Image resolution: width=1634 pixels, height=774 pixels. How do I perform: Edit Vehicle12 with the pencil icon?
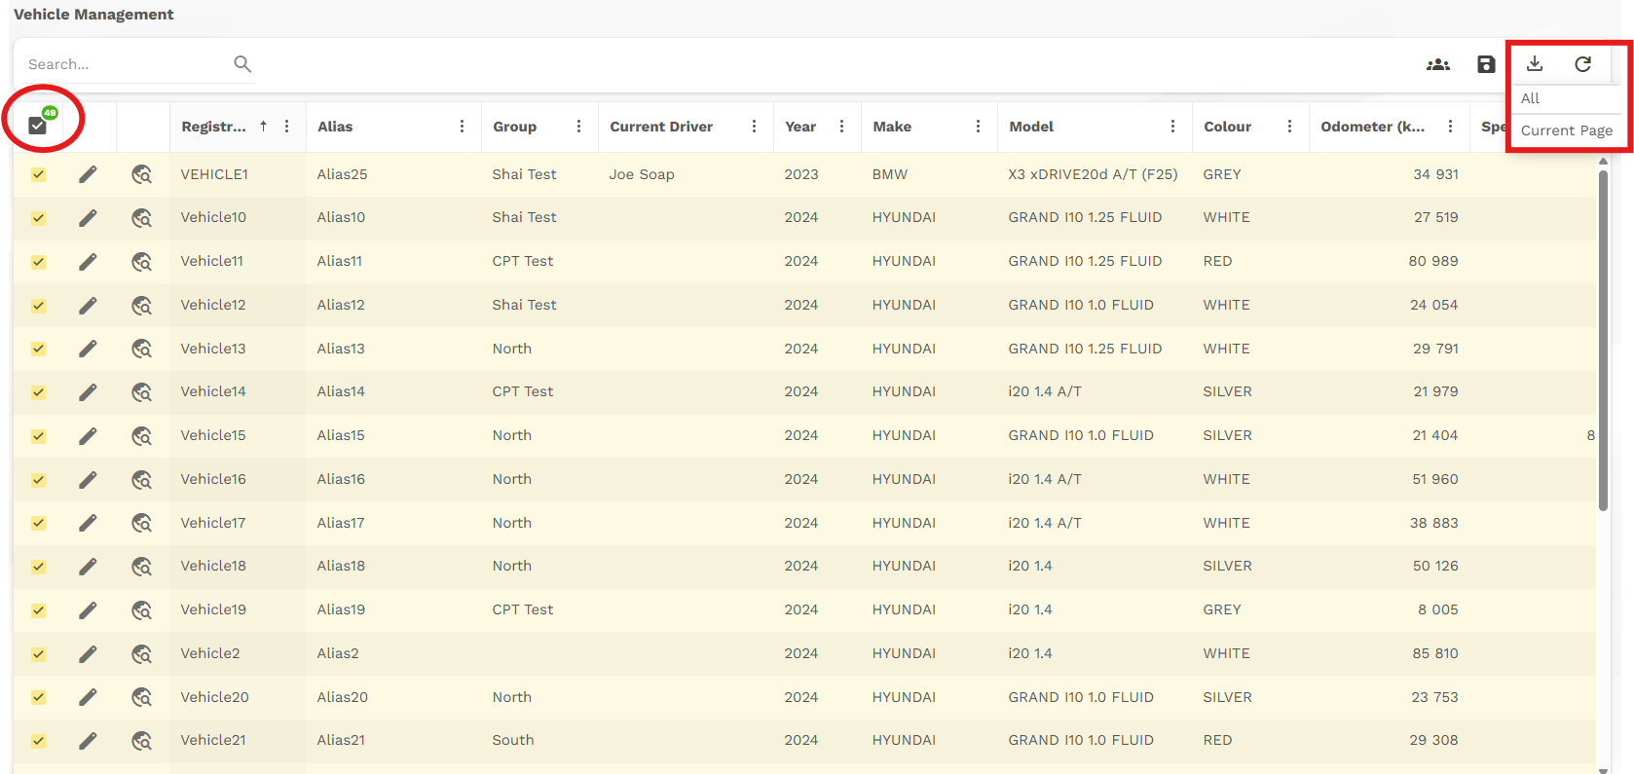pos(88,306)
